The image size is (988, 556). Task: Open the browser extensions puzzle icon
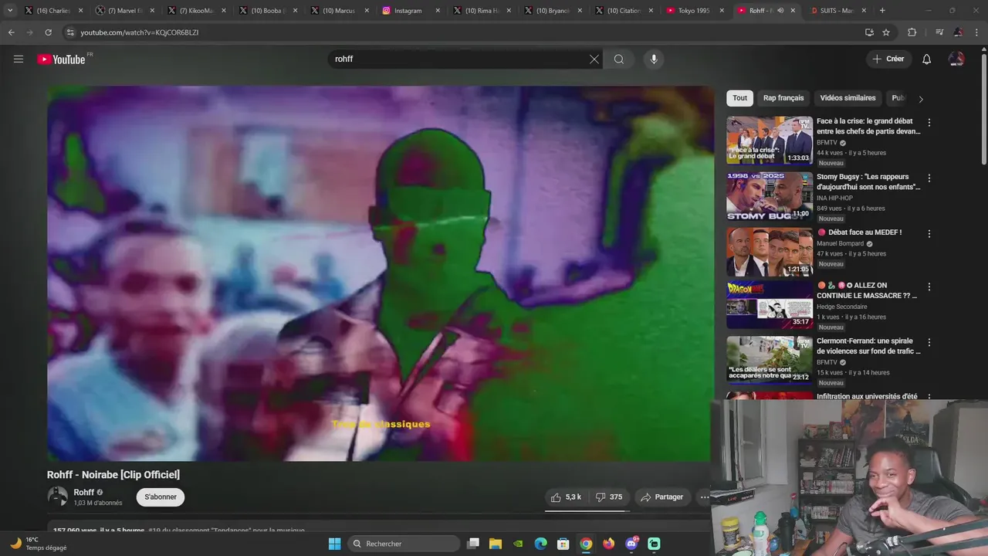(x=912, y=32)
